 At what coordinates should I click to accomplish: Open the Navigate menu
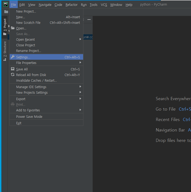tap(45, 5)
